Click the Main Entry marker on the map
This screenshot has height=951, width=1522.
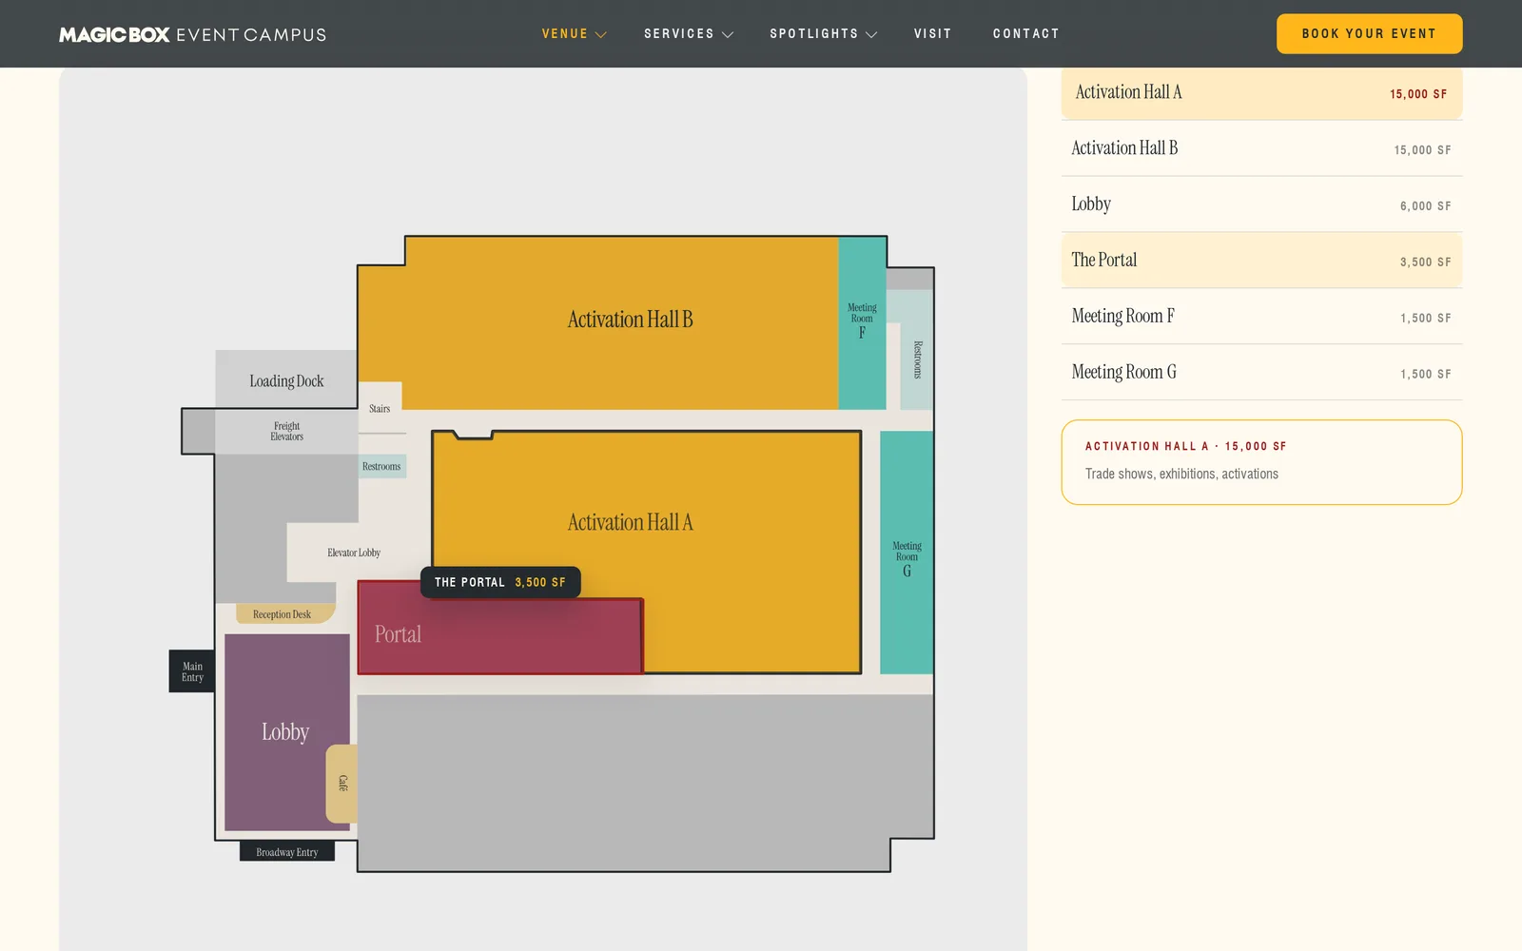pyautogui.click(x=192, y=671)
